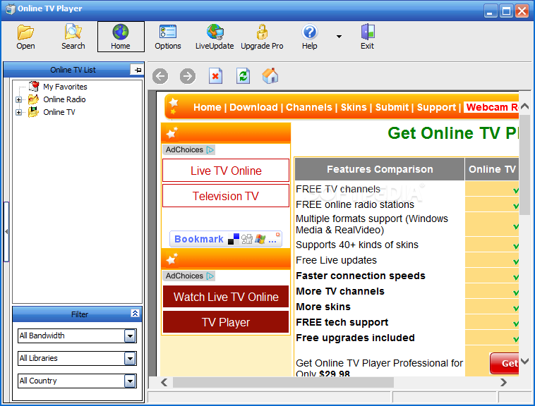This screenshot has width=535, height=406.
Task: Click the Television TV ad link
Action: click(x=226, y=196)
